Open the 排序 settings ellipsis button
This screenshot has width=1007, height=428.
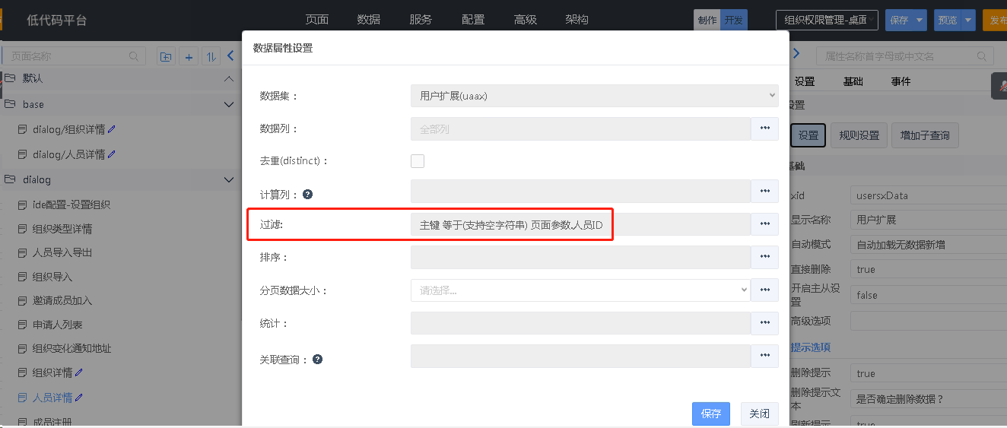click(x=764, y=257)
